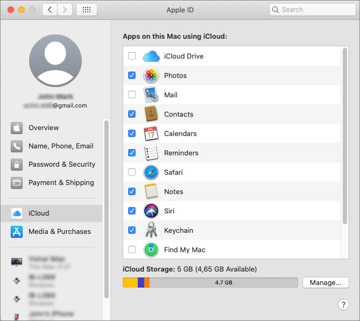Click the iCloud storage usage bar
The width and height of the screenshot is (360, 321).
pos(210,282)
